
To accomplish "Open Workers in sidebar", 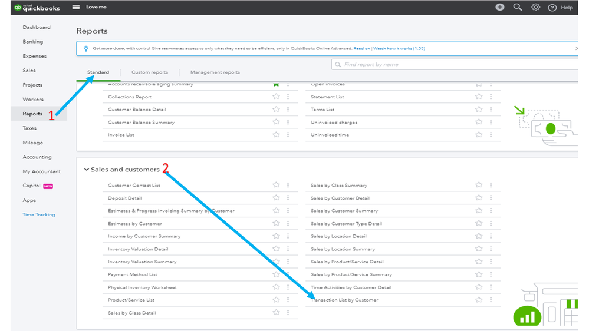I will tap(33, 100).
